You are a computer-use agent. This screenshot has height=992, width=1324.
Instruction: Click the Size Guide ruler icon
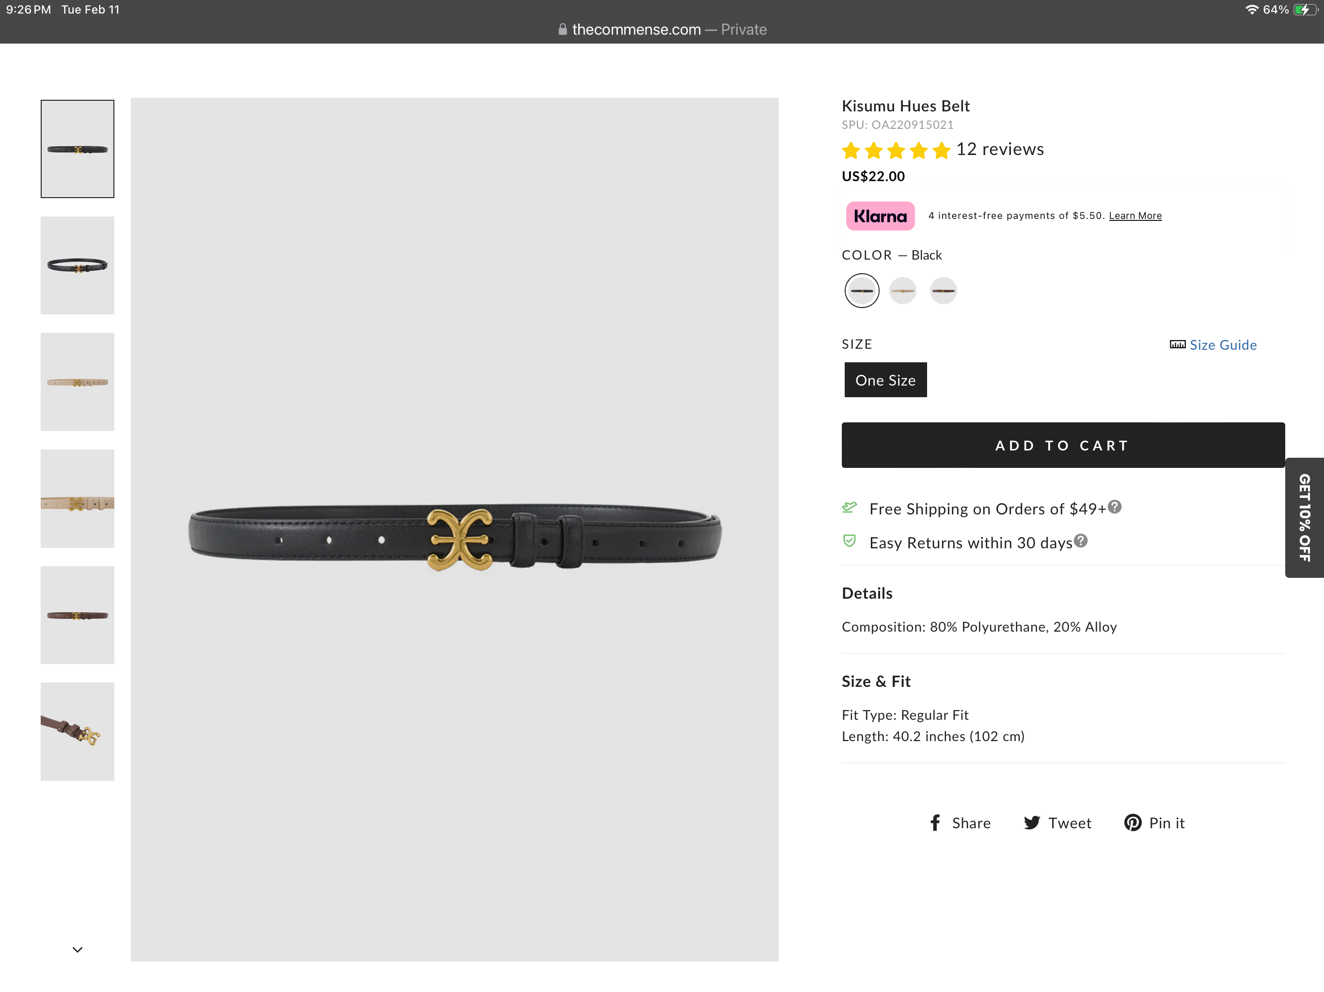tap(1177, 344)
